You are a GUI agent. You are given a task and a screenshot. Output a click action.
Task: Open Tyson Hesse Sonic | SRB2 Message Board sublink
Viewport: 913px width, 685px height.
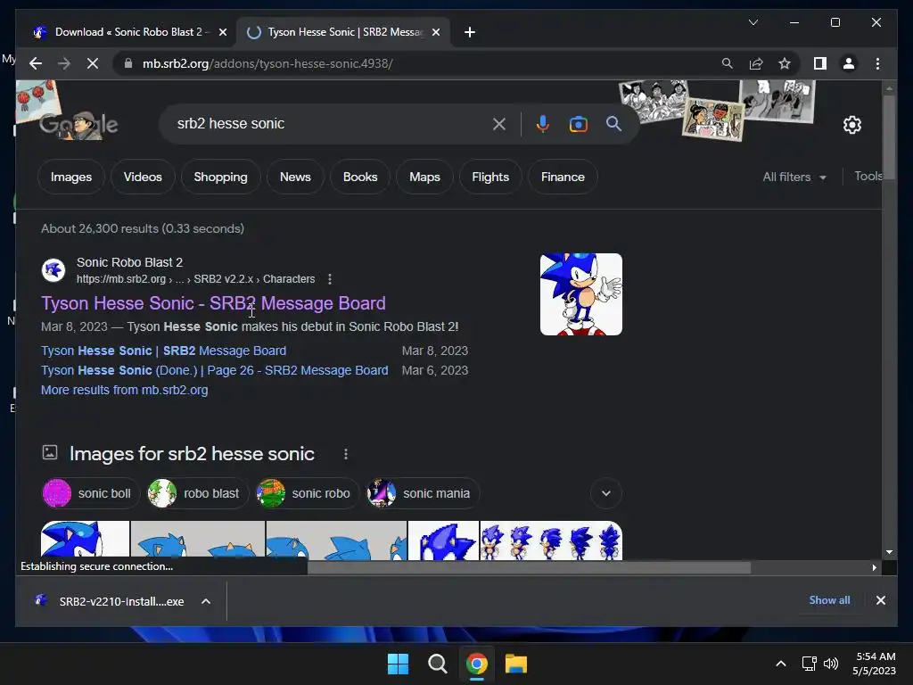coord(164,351)
